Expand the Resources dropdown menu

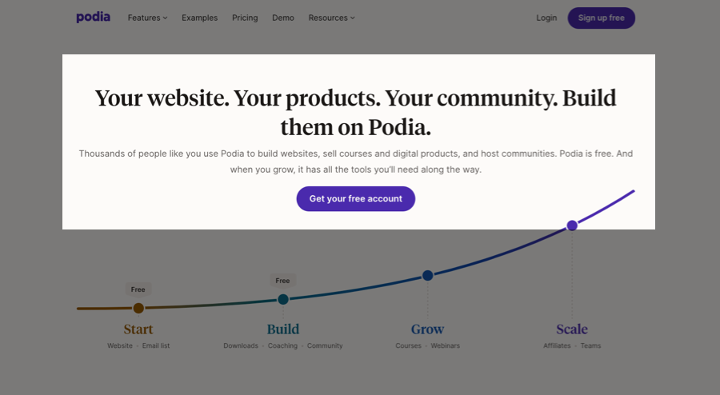click(331, 18)
